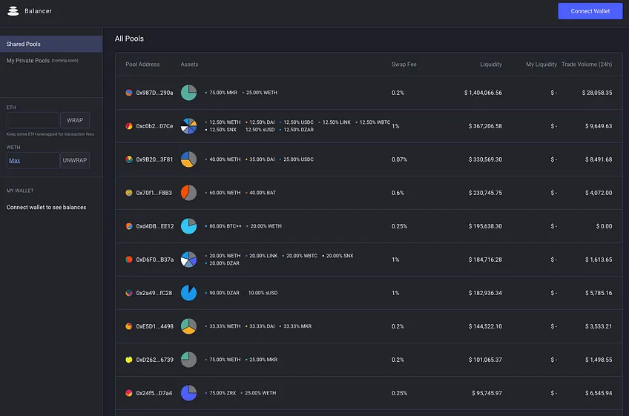
Task: Open pool address 0xE5D1...4498
Action: [x=155, y=326]
